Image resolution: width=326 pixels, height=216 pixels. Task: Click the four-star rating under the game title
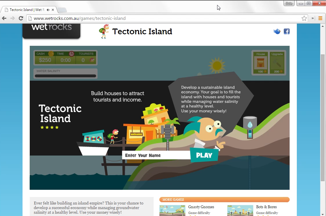[x=49, y=127]
